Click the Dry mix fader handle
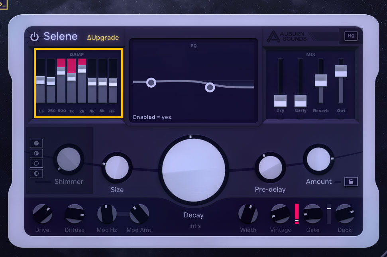387x257 pixels. coord(280,100)
